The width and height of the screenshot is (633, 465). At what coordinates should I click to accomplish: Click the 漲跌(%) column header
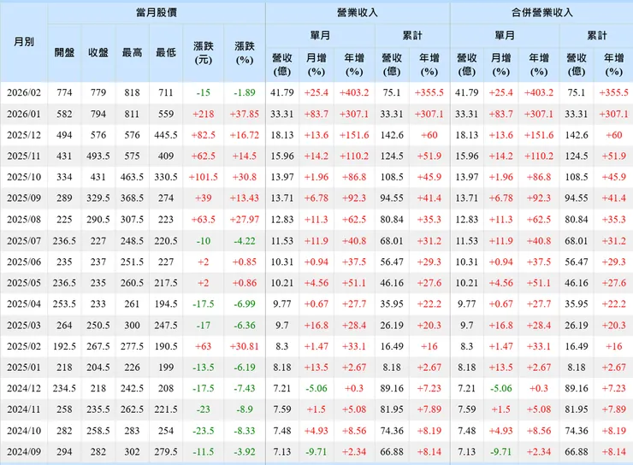tap(245, 53)
